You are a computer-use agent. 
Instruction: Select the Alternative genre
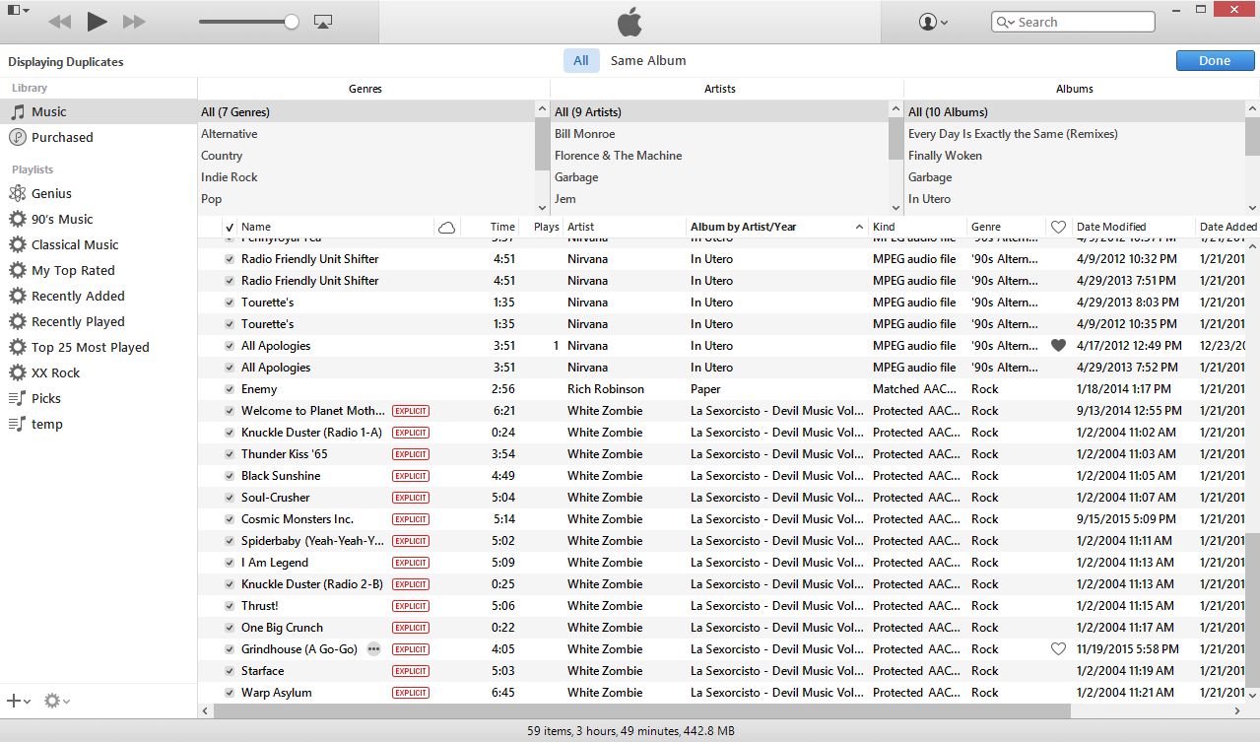pyautogui.click(x=366, y=134)
